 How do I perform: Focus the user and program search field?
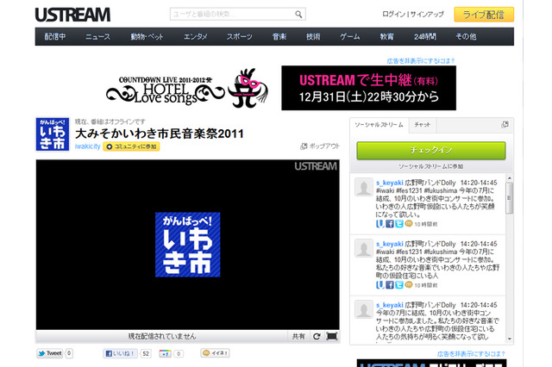point(238,15)
